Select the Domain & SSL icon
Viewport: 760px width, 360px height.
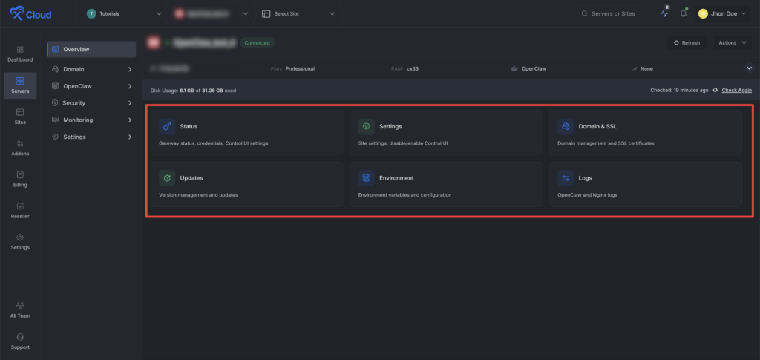566,126
